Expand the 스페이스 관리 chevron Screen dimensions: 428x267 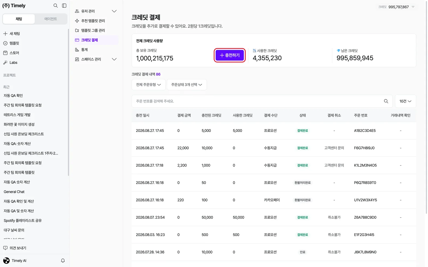(114, 59)
